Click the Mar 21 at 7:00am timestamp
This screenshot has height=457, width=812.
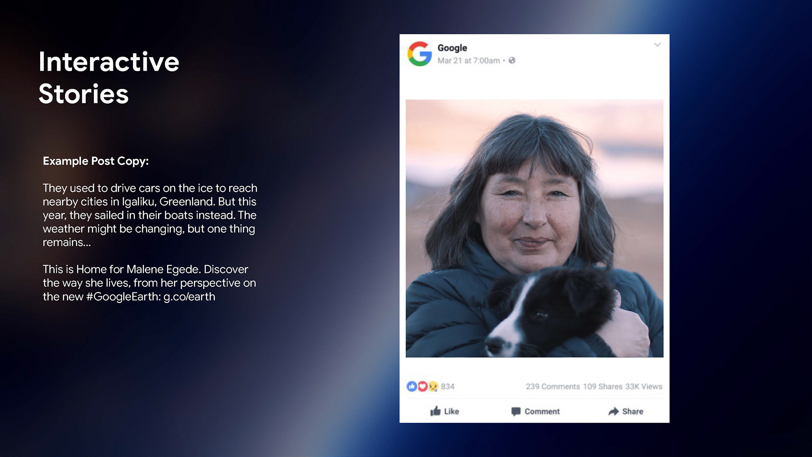click(x=469, y=61)
